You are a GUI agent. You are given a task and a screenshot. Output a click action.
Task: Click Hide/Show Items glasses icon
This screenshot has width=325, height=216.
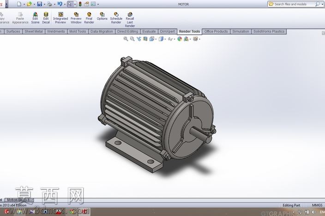click(170, 39)
